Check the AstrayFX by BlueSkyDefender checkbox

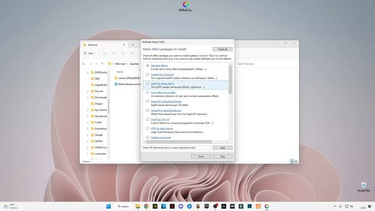coord(147,111)
